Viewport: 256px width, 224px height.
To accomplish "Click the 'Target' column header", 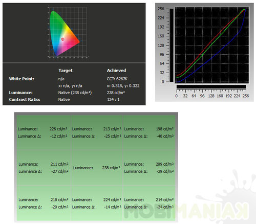I will 66,71.
